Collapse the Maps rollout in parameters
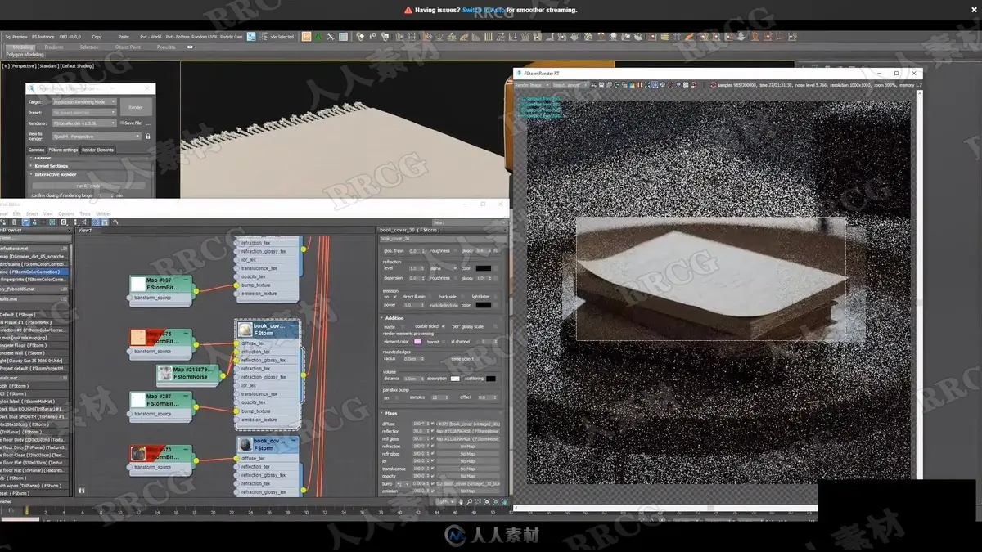982x552 pixels. [x=391, y=413]
